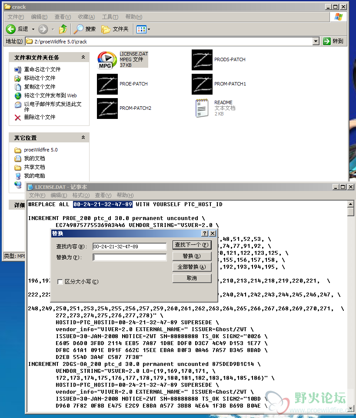Open the Help (帮助) menu in Explorer
The height and width of the screenshot is (418, 356).
tap(134, 17)
